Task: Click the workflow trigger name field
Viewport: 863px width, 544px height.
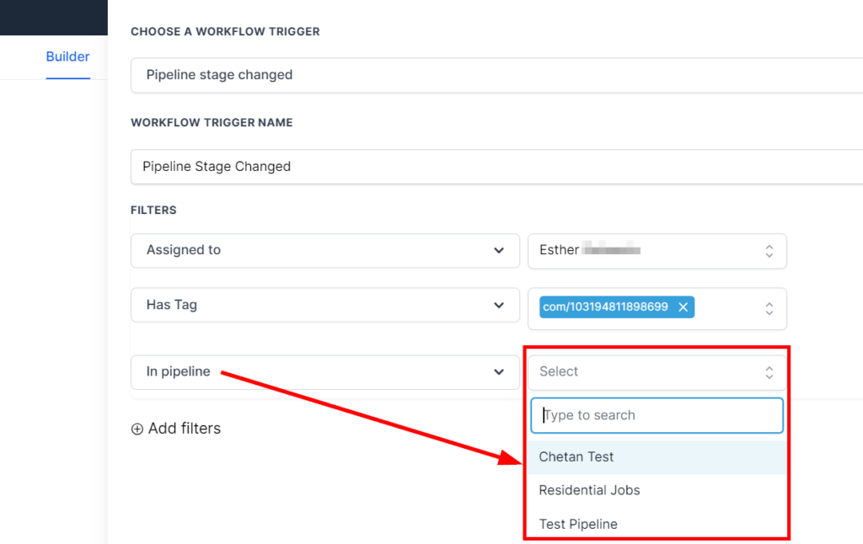Action: [496, 167]
